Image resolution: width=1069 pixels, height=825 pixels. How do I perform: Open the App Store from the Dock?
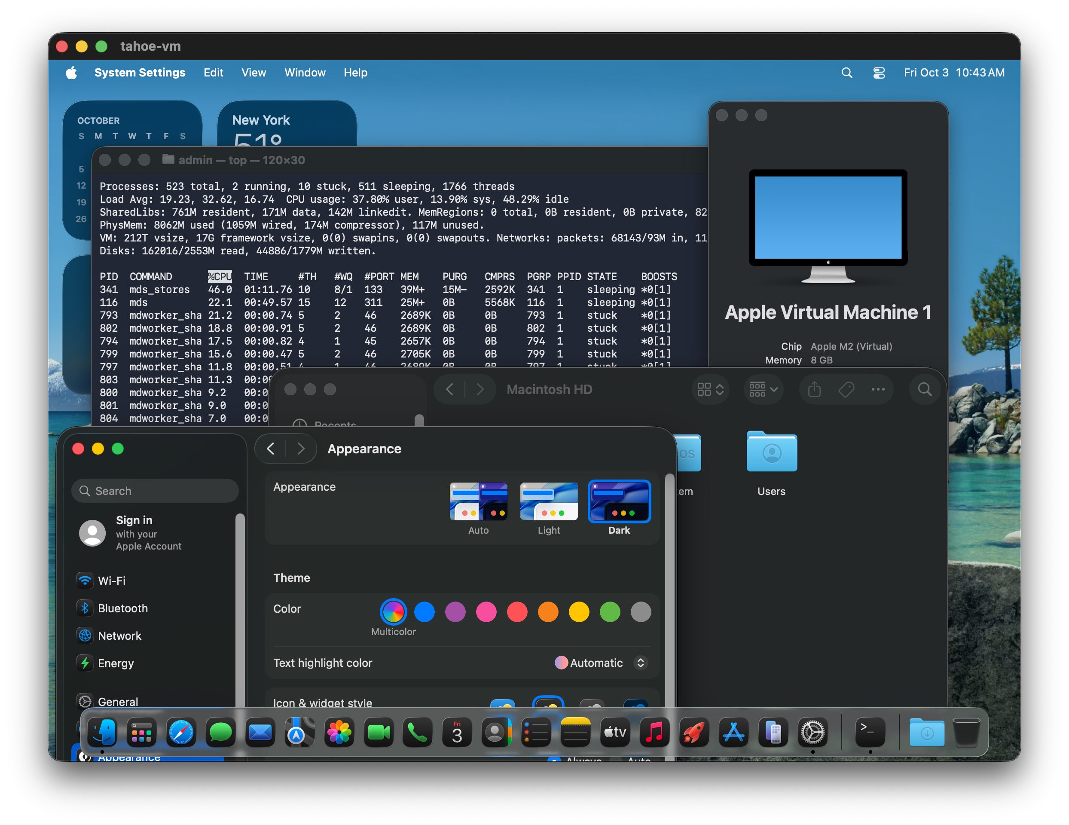coord(734,732)
